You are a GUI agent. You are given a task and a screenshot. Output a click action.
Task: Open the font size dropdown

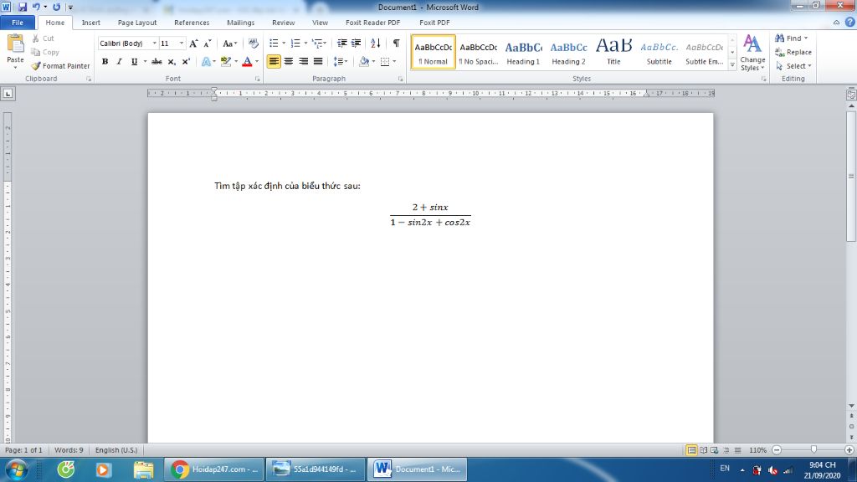click(182, 43)
